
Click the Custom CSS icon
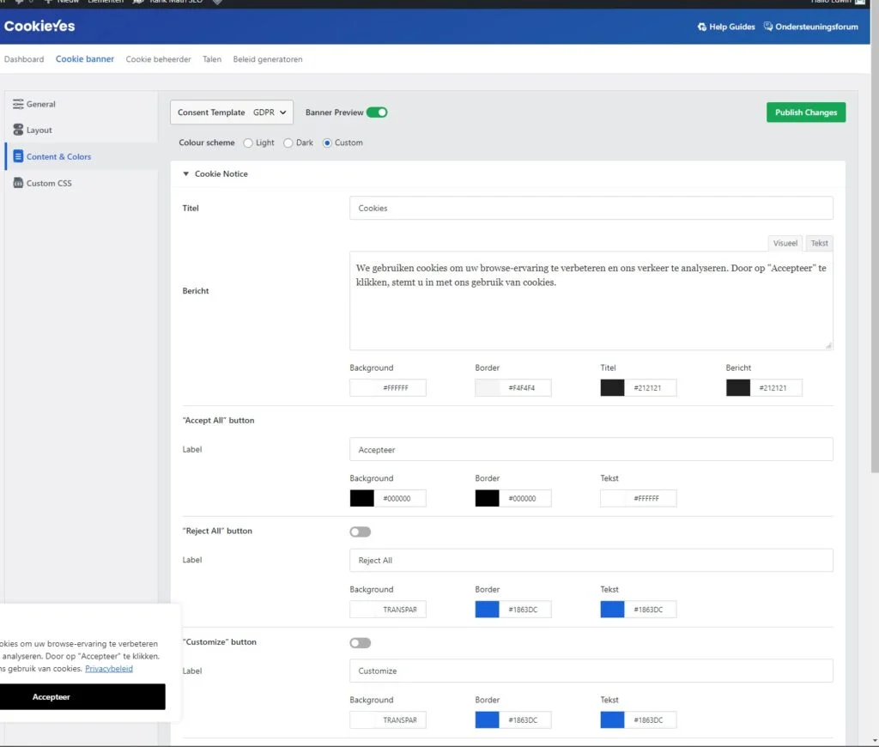19,183
